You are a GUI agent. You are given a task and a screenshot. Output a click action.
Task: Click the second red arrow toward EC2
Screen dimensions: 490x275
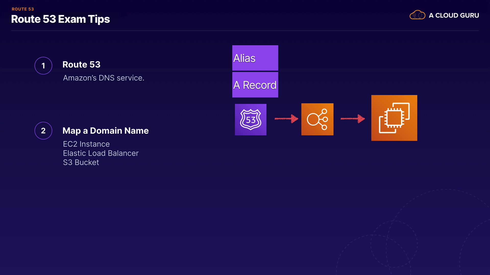[x=352, y=119]
